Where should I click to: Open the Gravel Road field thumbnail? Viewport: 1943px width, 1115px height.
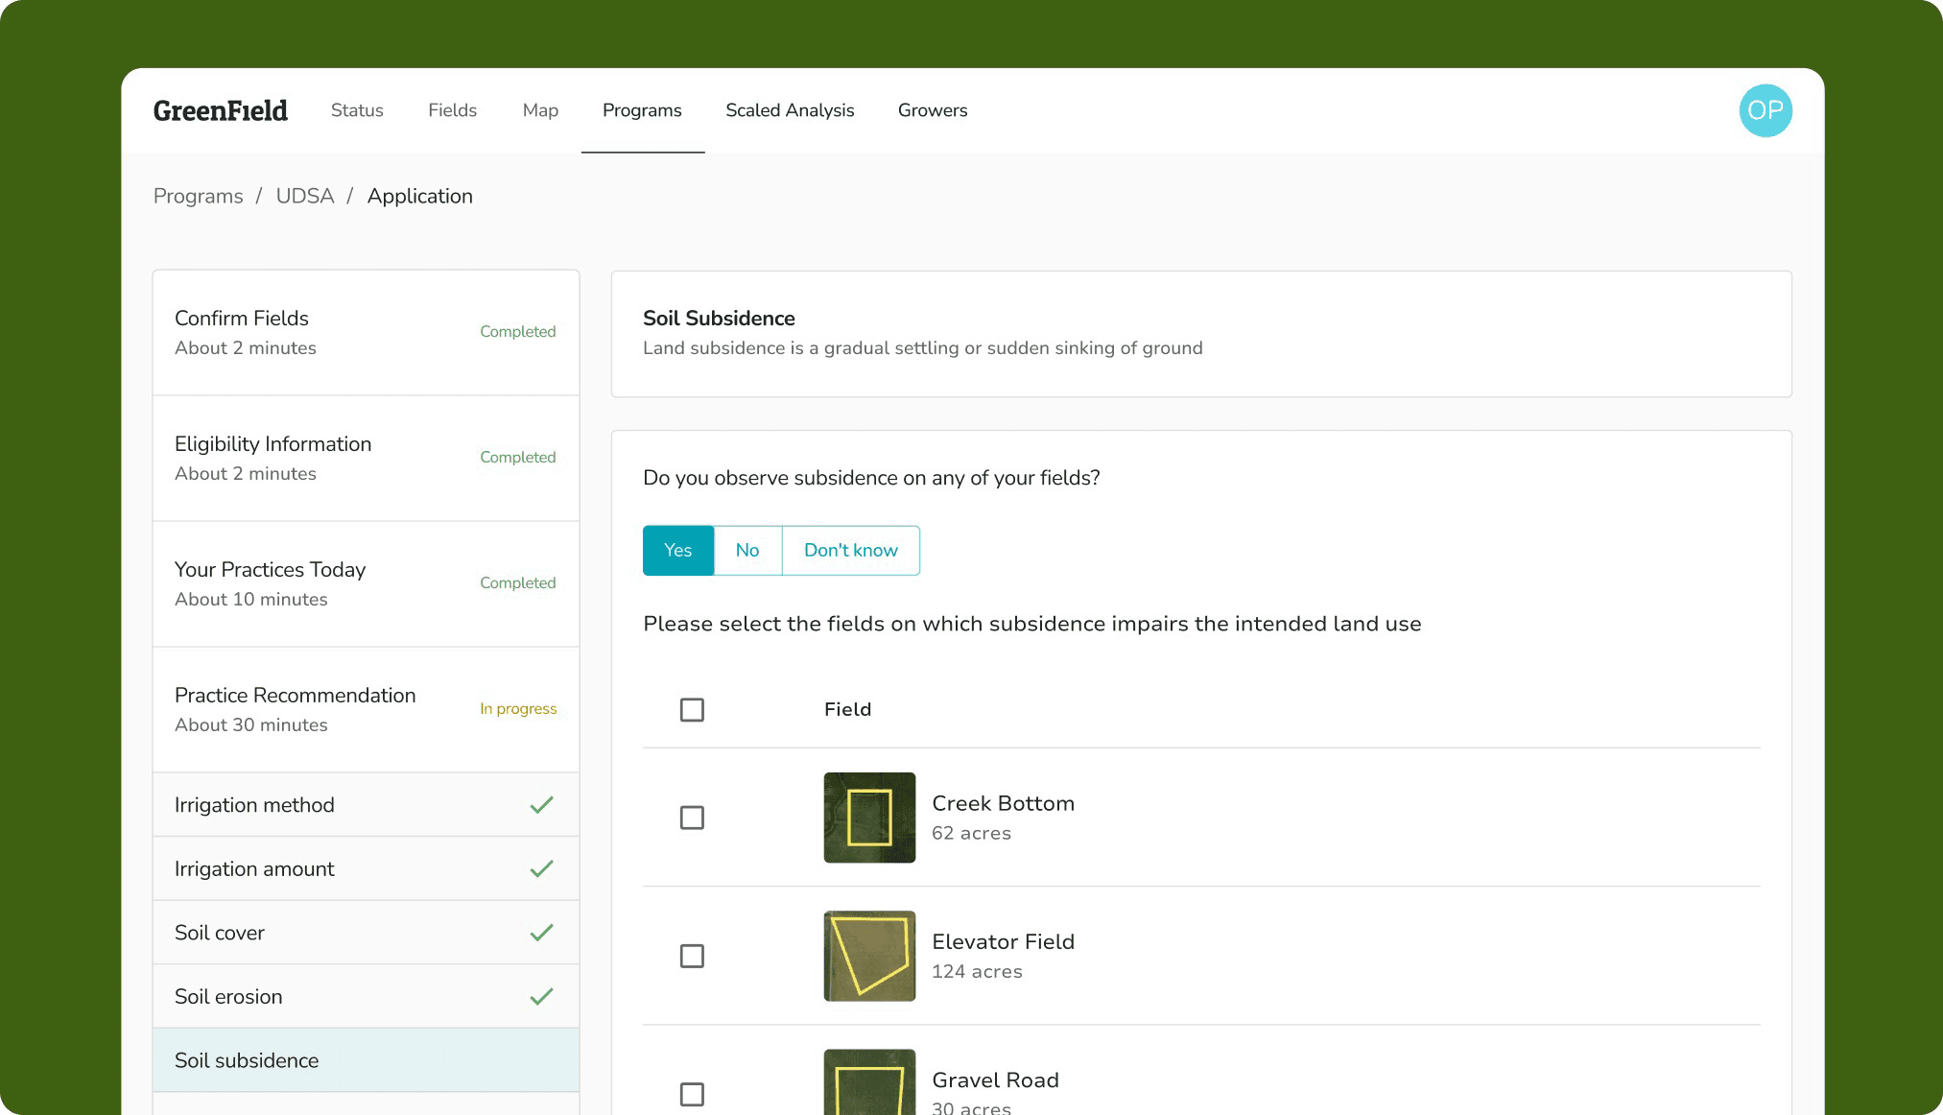coord(869,1082)
